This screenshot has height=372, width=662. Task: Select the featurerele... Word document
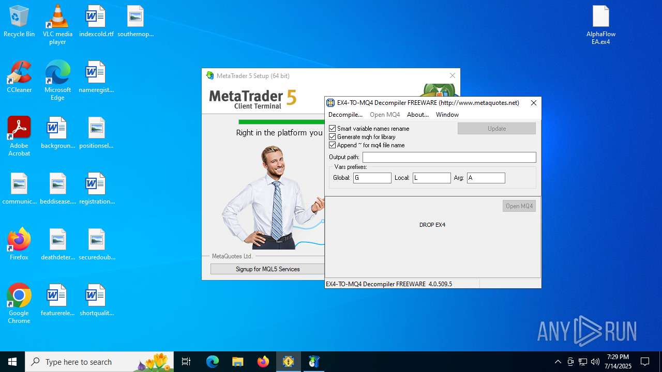[57, 301]
